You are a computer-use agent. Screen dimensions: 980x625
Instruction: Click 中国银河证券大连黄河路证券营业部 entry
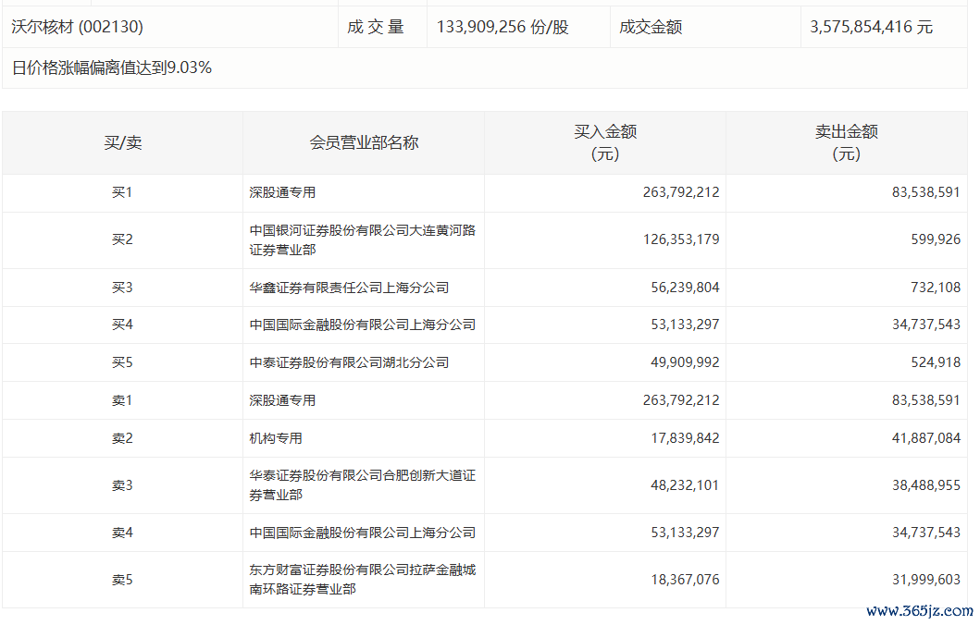362,239
